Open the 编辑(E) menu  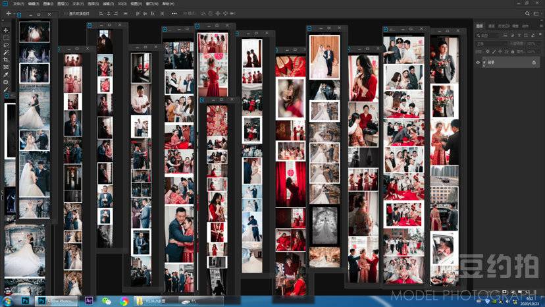[34, 4]
